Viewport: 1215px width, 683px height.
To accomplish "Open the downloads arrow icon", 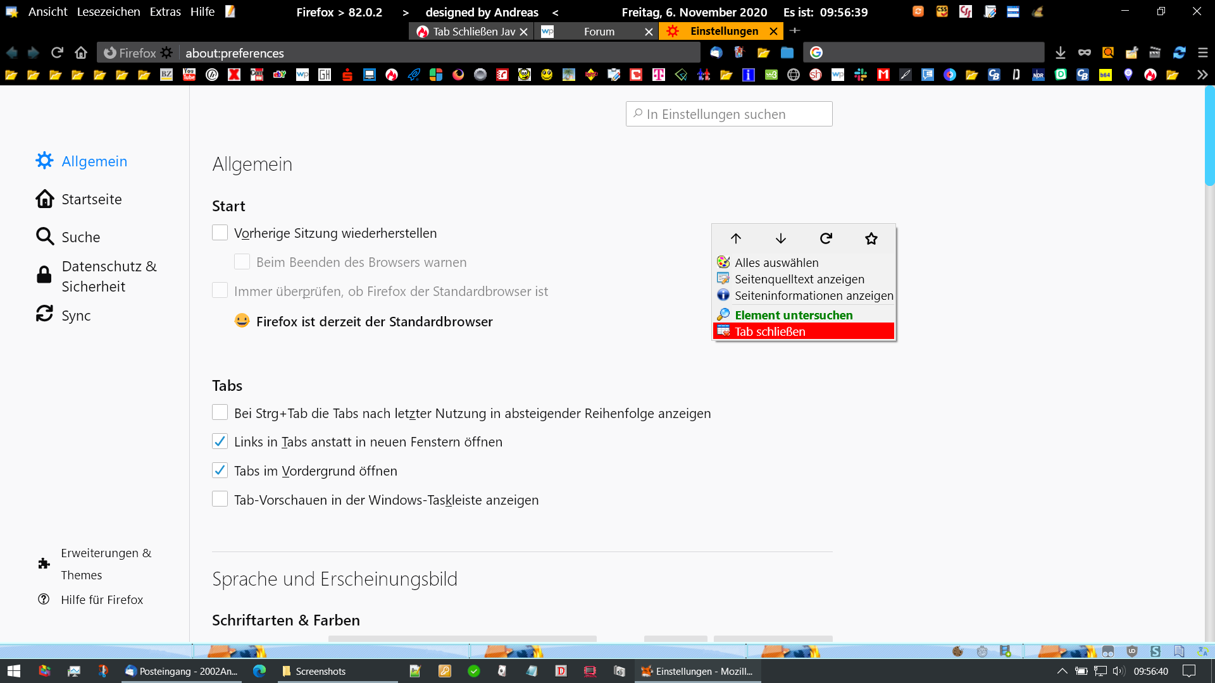I will click(x=1061, y=52).
